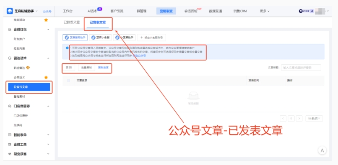Click the 企微红包 section icon
The height and width of the screenshot is (165, 338).
[10, 29]
